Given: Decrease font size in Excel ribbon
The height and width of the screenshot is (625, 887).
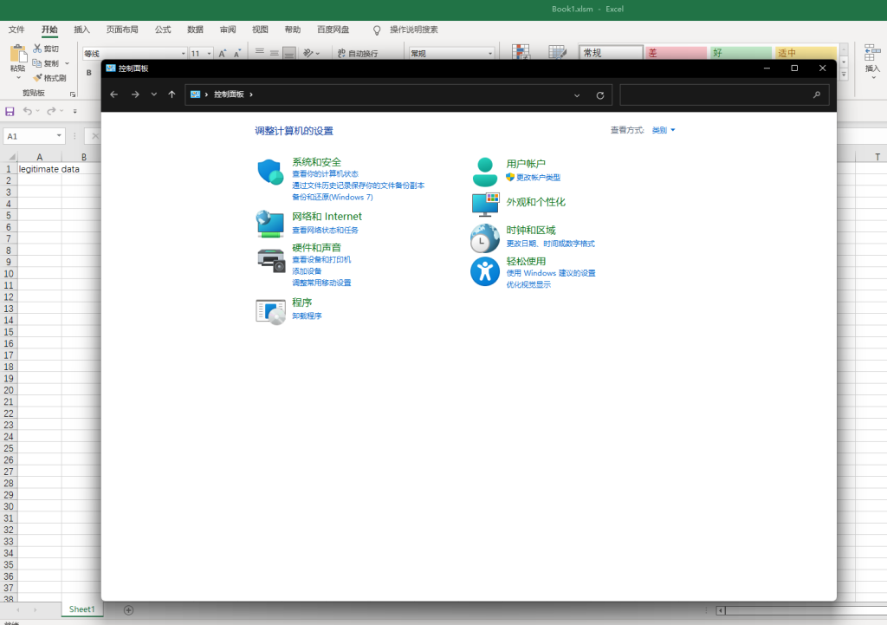Looking at the screenshot, I should [x=237, y=53].
